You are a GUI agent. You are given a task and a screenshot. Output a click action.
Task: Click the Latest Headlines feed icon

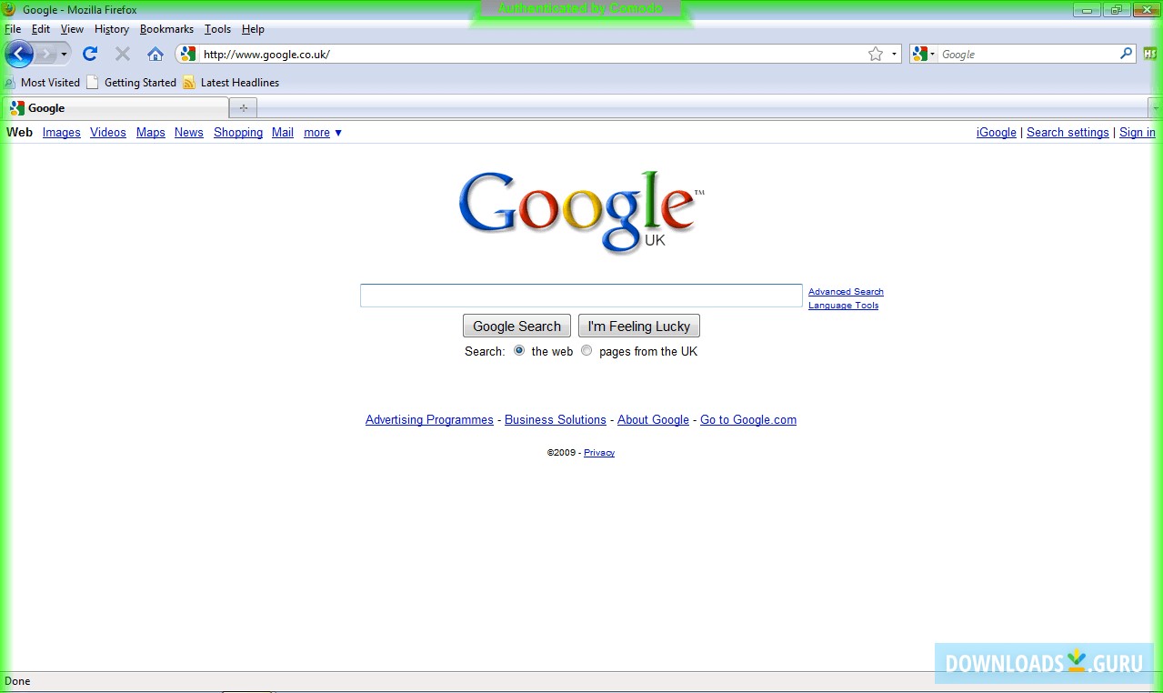189,82
